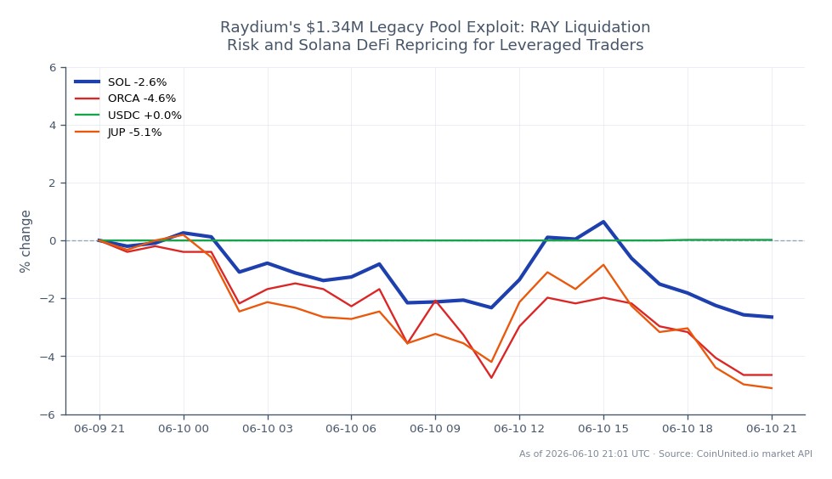Click the USDC +0.0% legend label
This screenshot has height=479, width=832.
pyautogui.click(x=144, y=116)
